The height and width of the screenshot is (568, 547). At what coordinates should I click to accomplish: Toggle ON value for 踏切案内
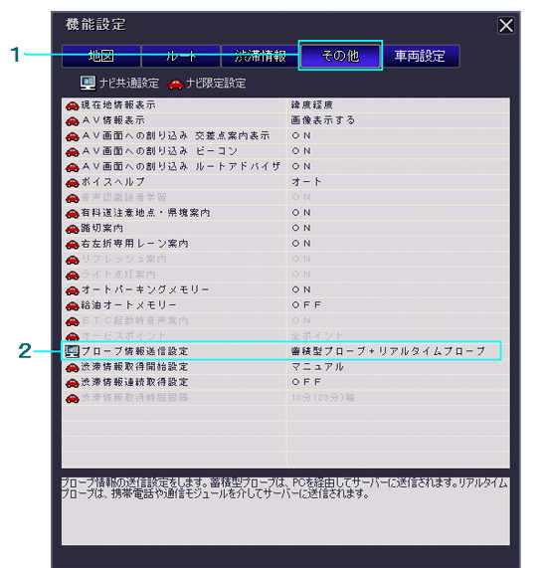pos(301,228)
